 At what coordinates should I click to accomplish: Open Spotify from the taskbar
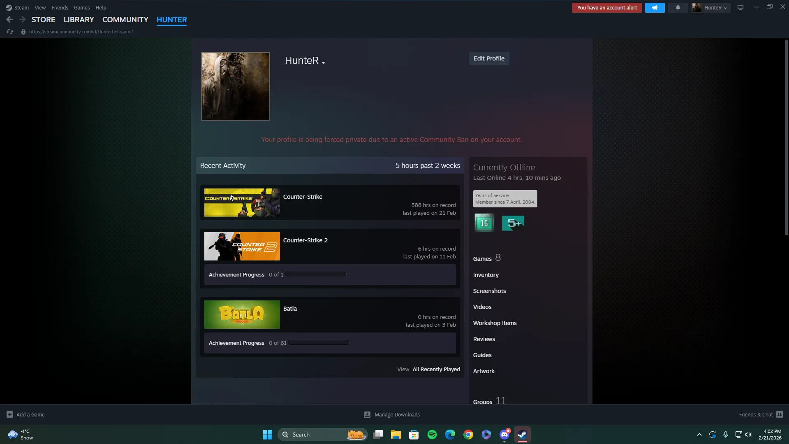point(432,435)
